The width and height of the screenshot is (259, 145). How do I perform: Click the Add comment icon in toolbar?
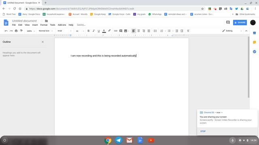(x=121, y=31)
